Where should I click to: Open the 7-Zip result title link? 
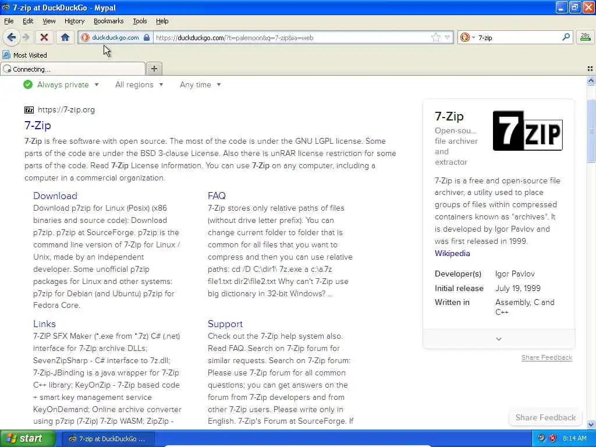click(38, 126)
